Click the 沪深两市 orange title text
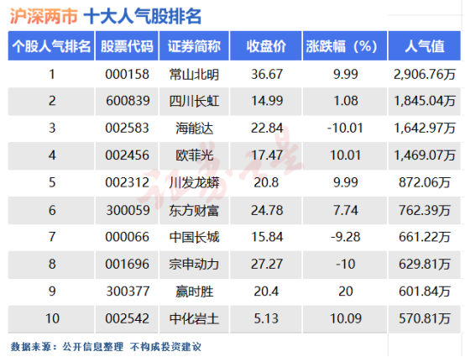465x357 pixels. [44, 16]
